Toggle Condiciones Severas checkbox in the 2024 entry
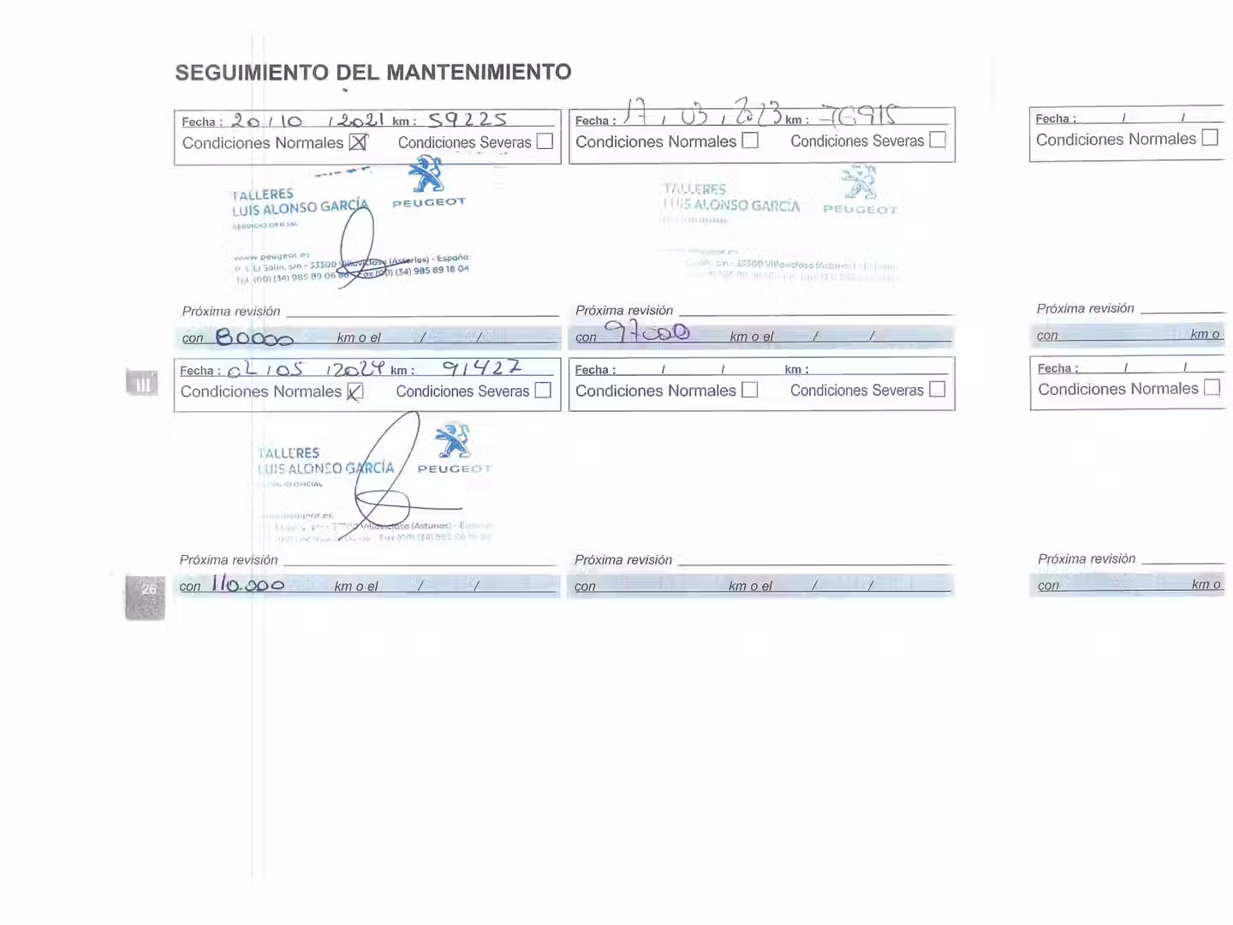Image resolution: width=1233 pixels, height=925 pixels. pos(543,390)
